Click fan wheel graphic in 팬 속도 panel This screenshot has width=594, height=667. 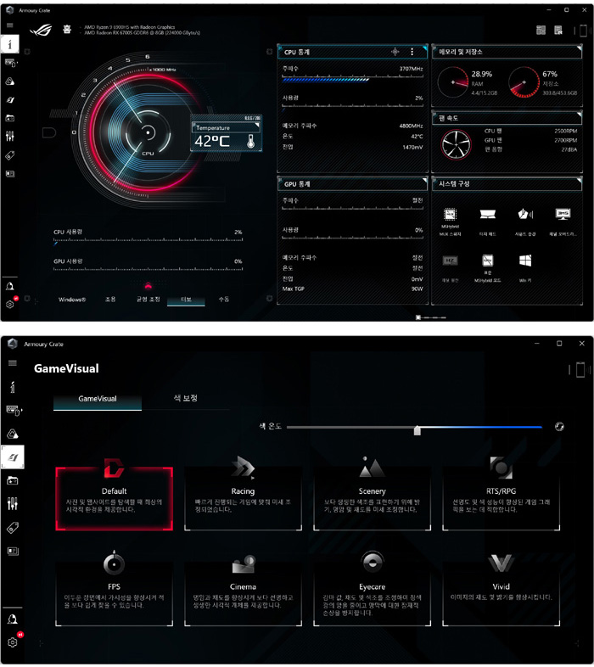tap(456, 144)
